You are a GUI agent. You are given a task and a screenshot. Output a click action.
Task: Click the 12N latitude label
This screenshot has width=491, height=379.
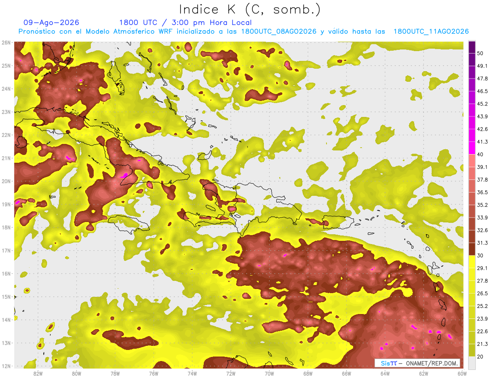pyautogui.click(x=6, y=366)
